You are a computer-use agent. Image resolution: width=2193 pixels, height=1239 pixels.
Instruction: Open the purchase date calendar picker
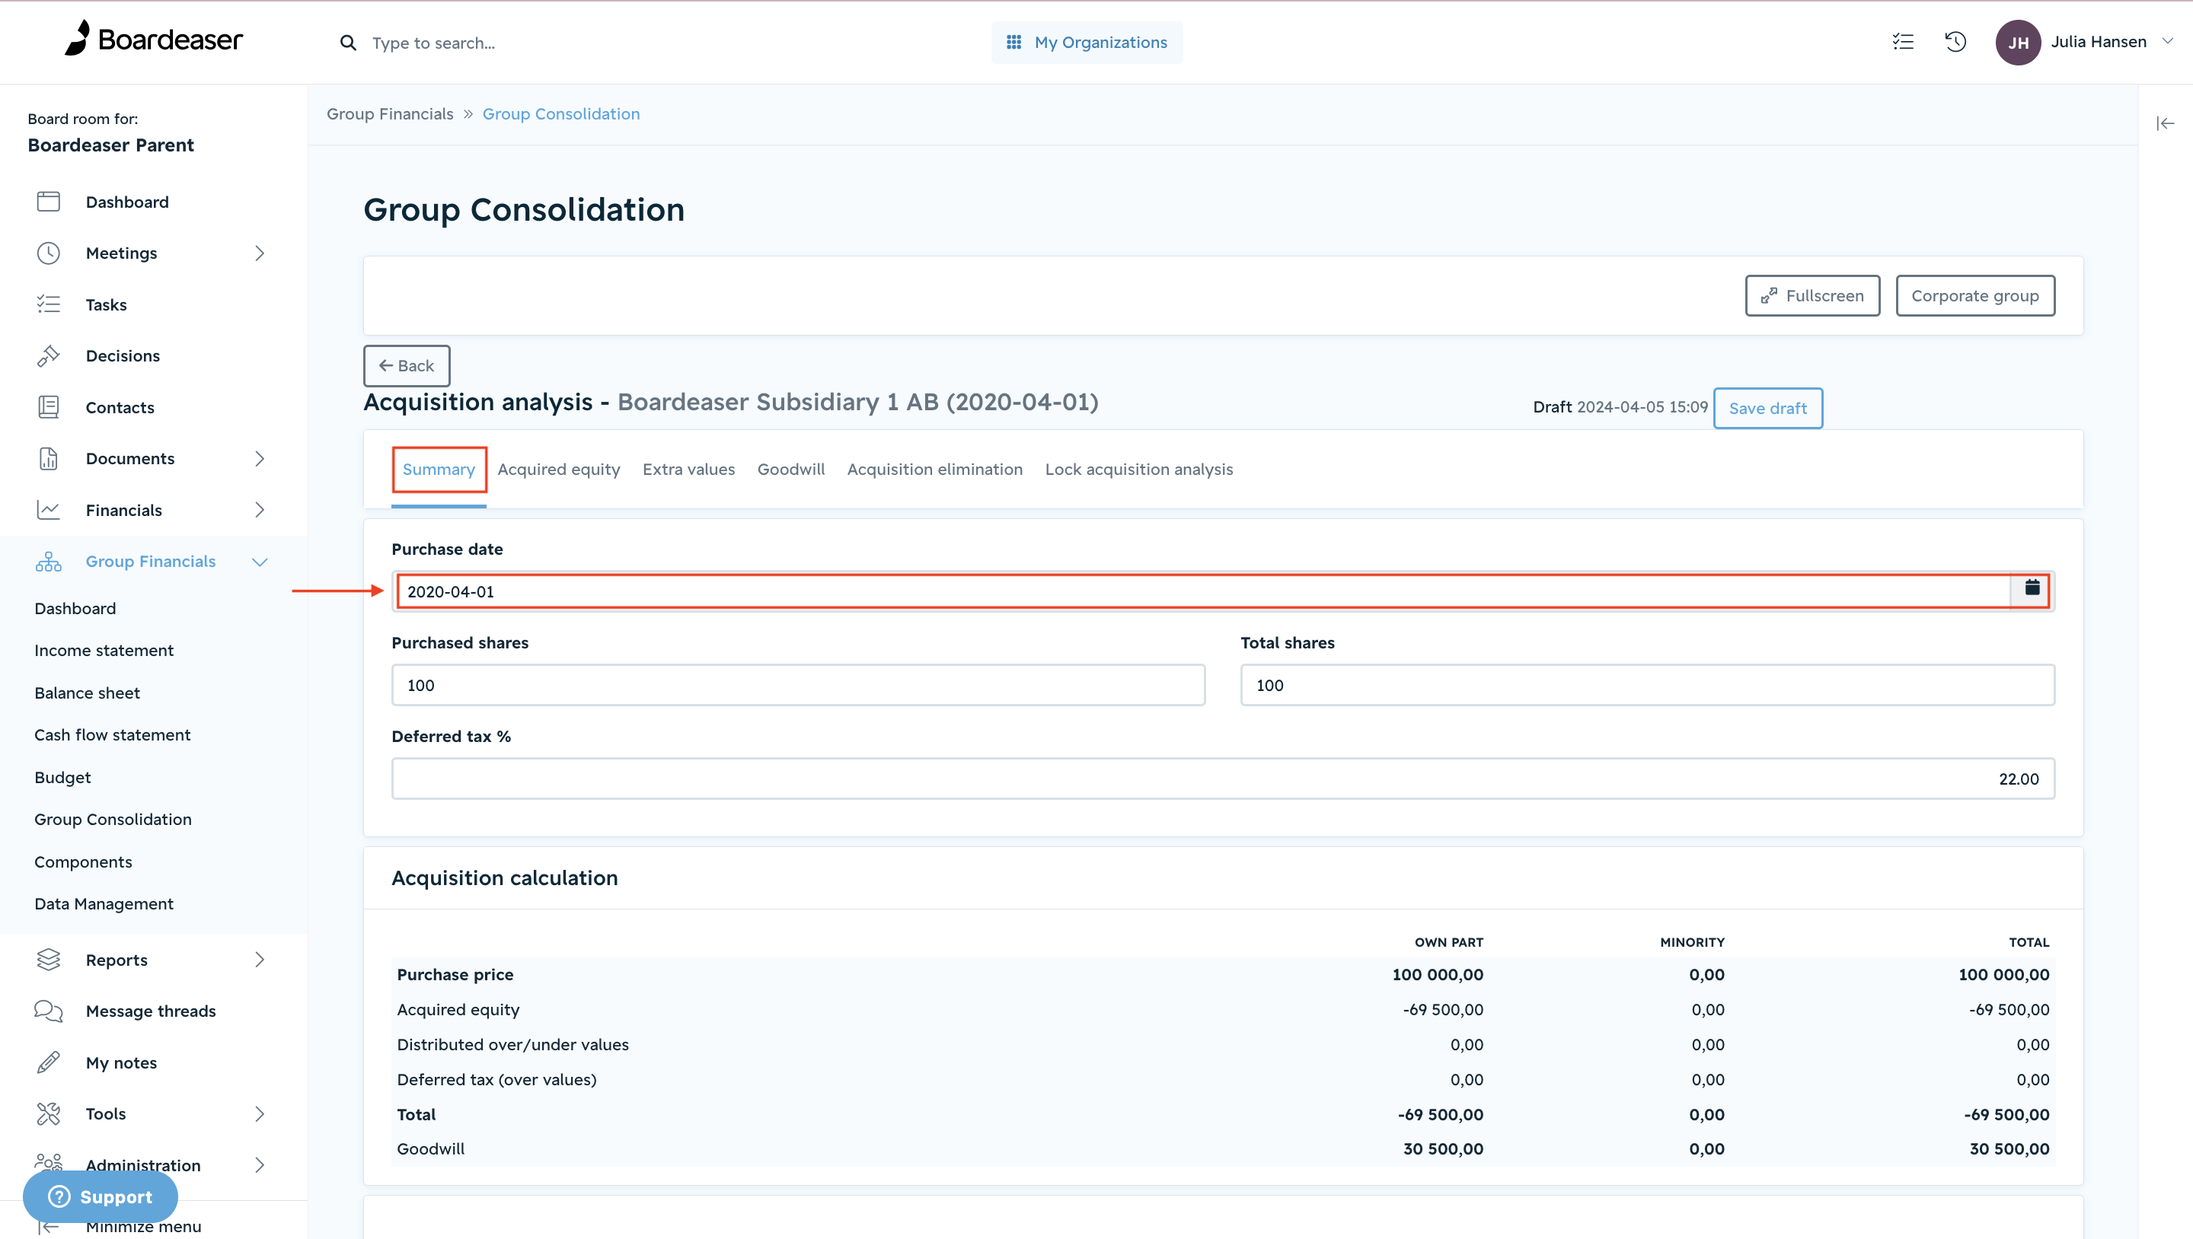pos(2032,588)
